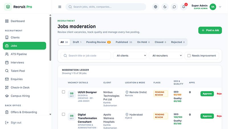Click the sidebar vertical scrollbar

click(x=50, y=39)
